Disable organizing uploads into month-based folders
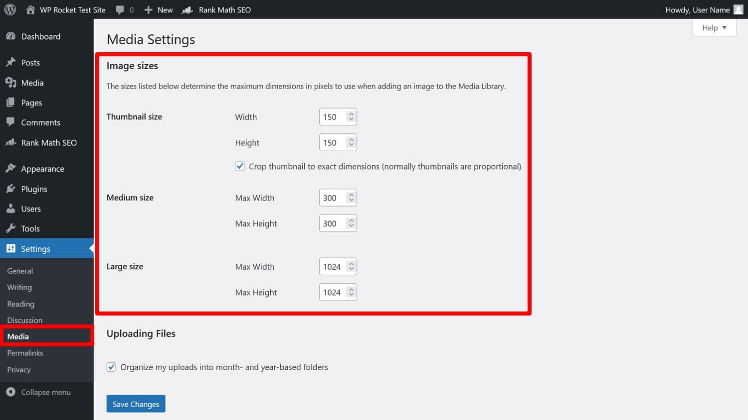The height and width of the screenshot is (420, 748). pyautogui.click(x=111, y=367)
